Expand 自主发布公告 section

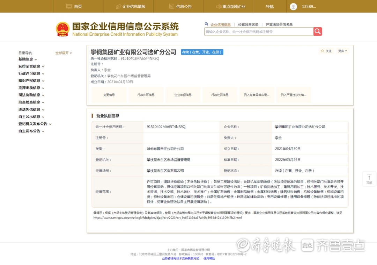(x=31, y=131)
